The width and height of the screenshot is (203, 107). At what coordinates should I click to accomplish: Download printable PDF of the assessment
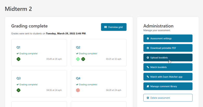(x=168, y=48)
